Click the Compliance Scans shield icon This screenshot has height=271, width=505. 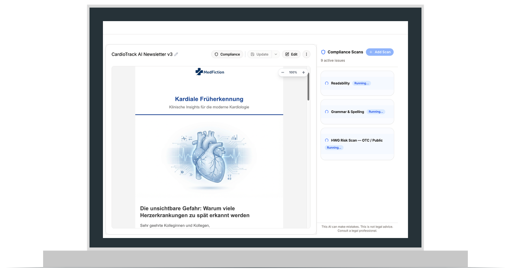[323, 52]
